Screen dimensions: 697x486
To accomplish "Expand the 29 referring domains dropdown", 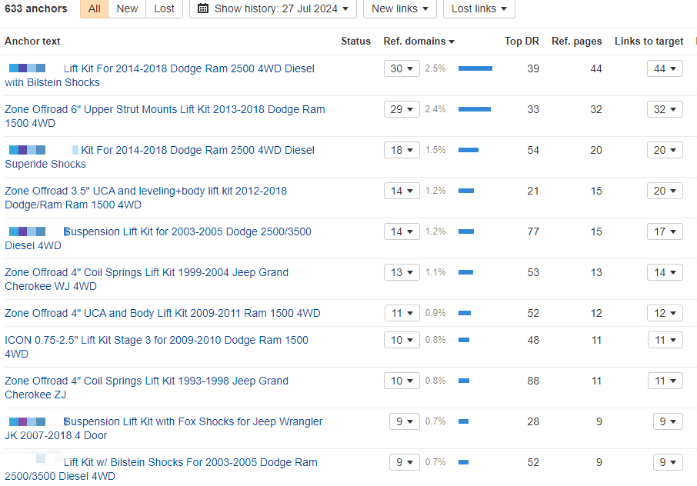I will [402, 109].
